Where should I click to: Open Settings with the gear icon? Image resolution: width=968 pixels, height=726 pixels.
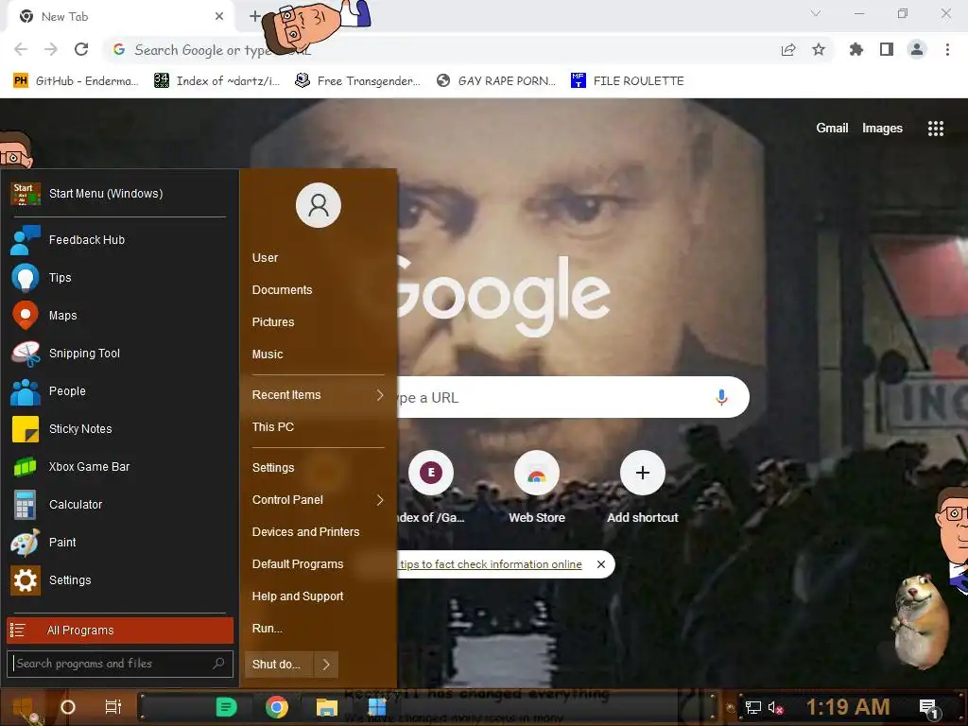click(120, 580)
